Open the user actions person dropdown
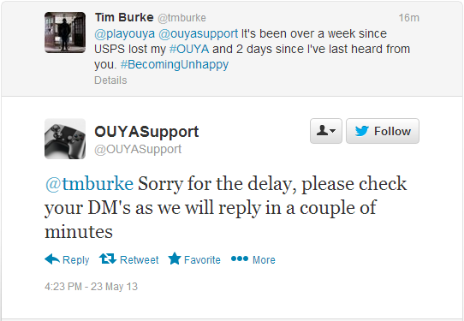Screen dimensions: 464x321 point(326,131)
